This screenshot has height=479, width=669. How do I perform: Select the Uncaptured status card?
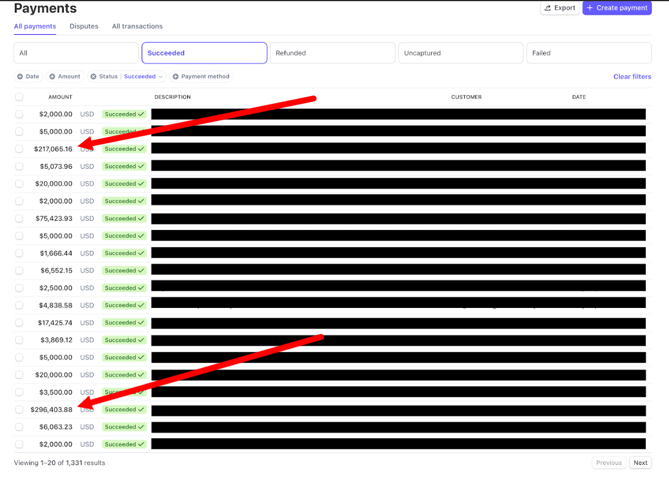pos(461,53)
